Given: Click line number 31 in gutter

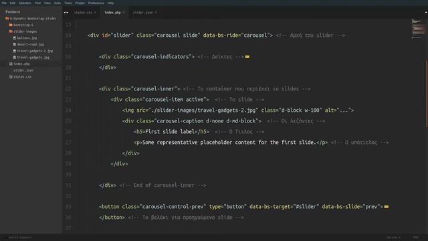Looking at the screenshot, I should [68, 185].
